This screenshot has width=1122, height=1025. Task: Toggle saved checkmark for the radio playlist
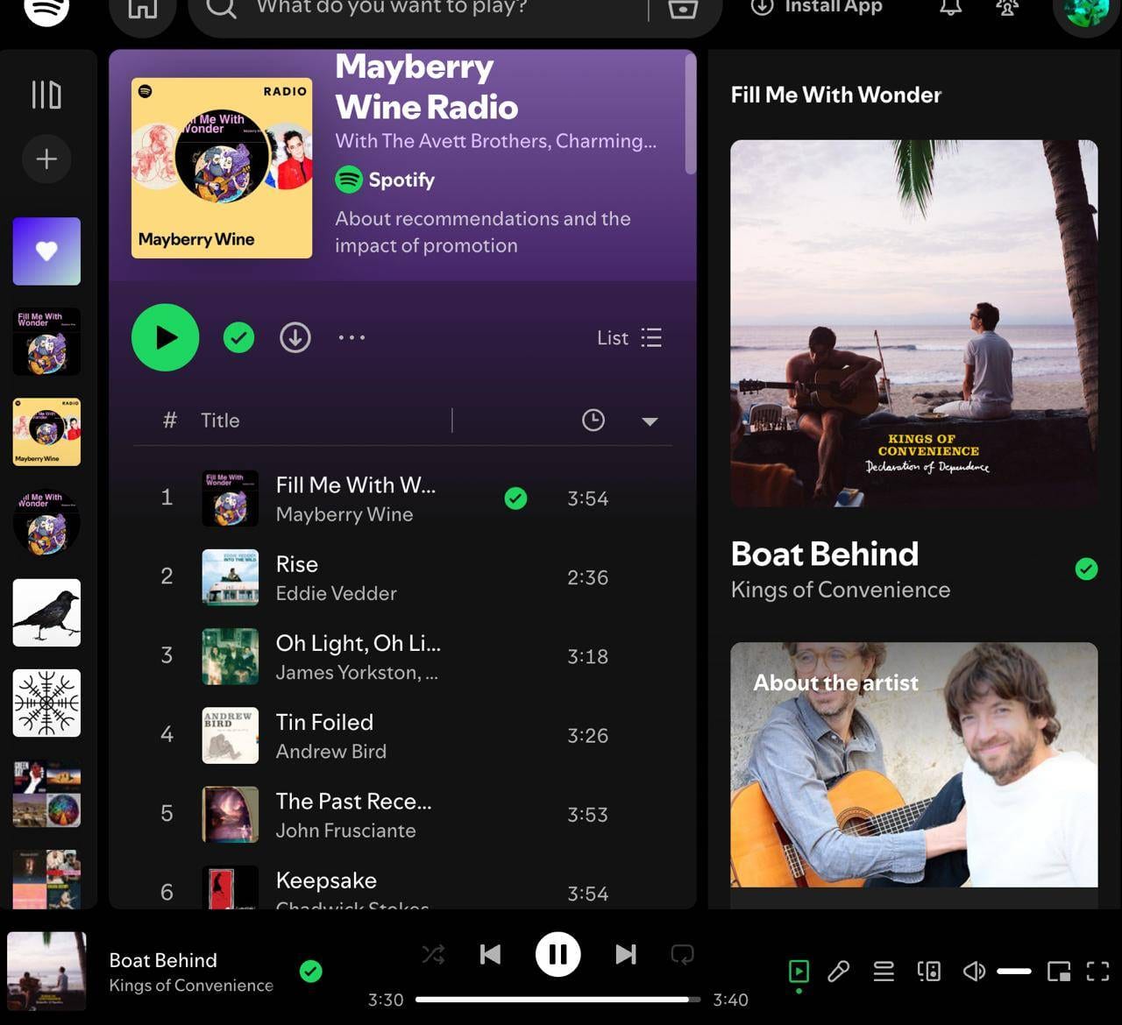238,337
